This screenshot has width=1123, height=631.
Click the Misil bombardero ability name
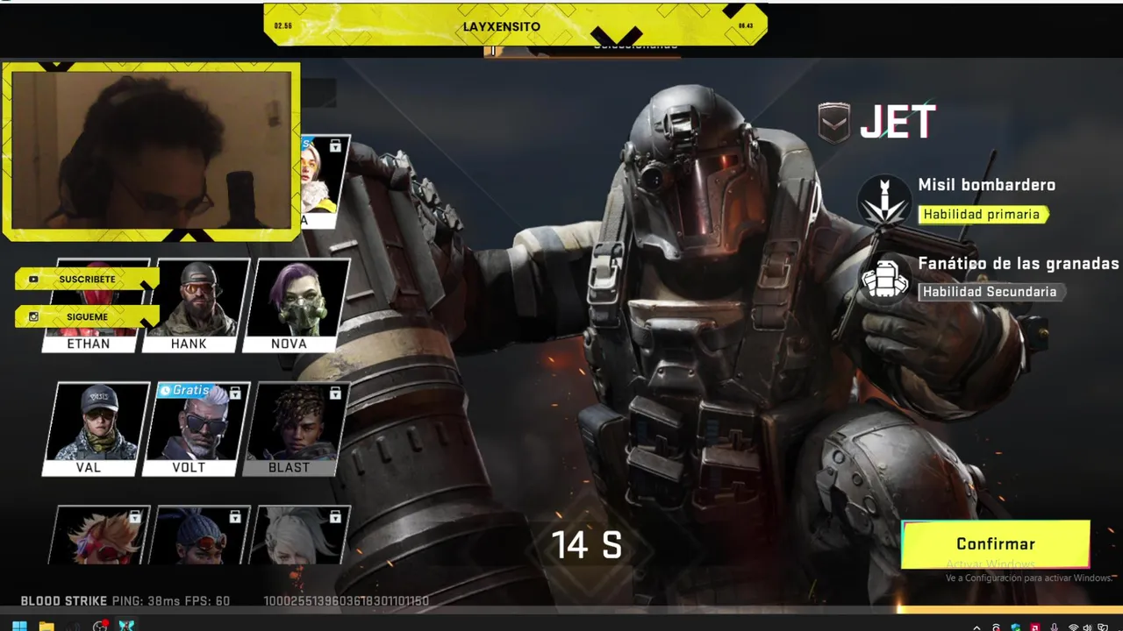(x=987, y=185)
